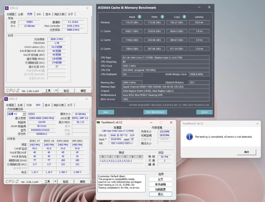Click the 北桥频率 value 4489.0 MHz
The width and height of the screenshot is (265, 202).
coord(73,30)
